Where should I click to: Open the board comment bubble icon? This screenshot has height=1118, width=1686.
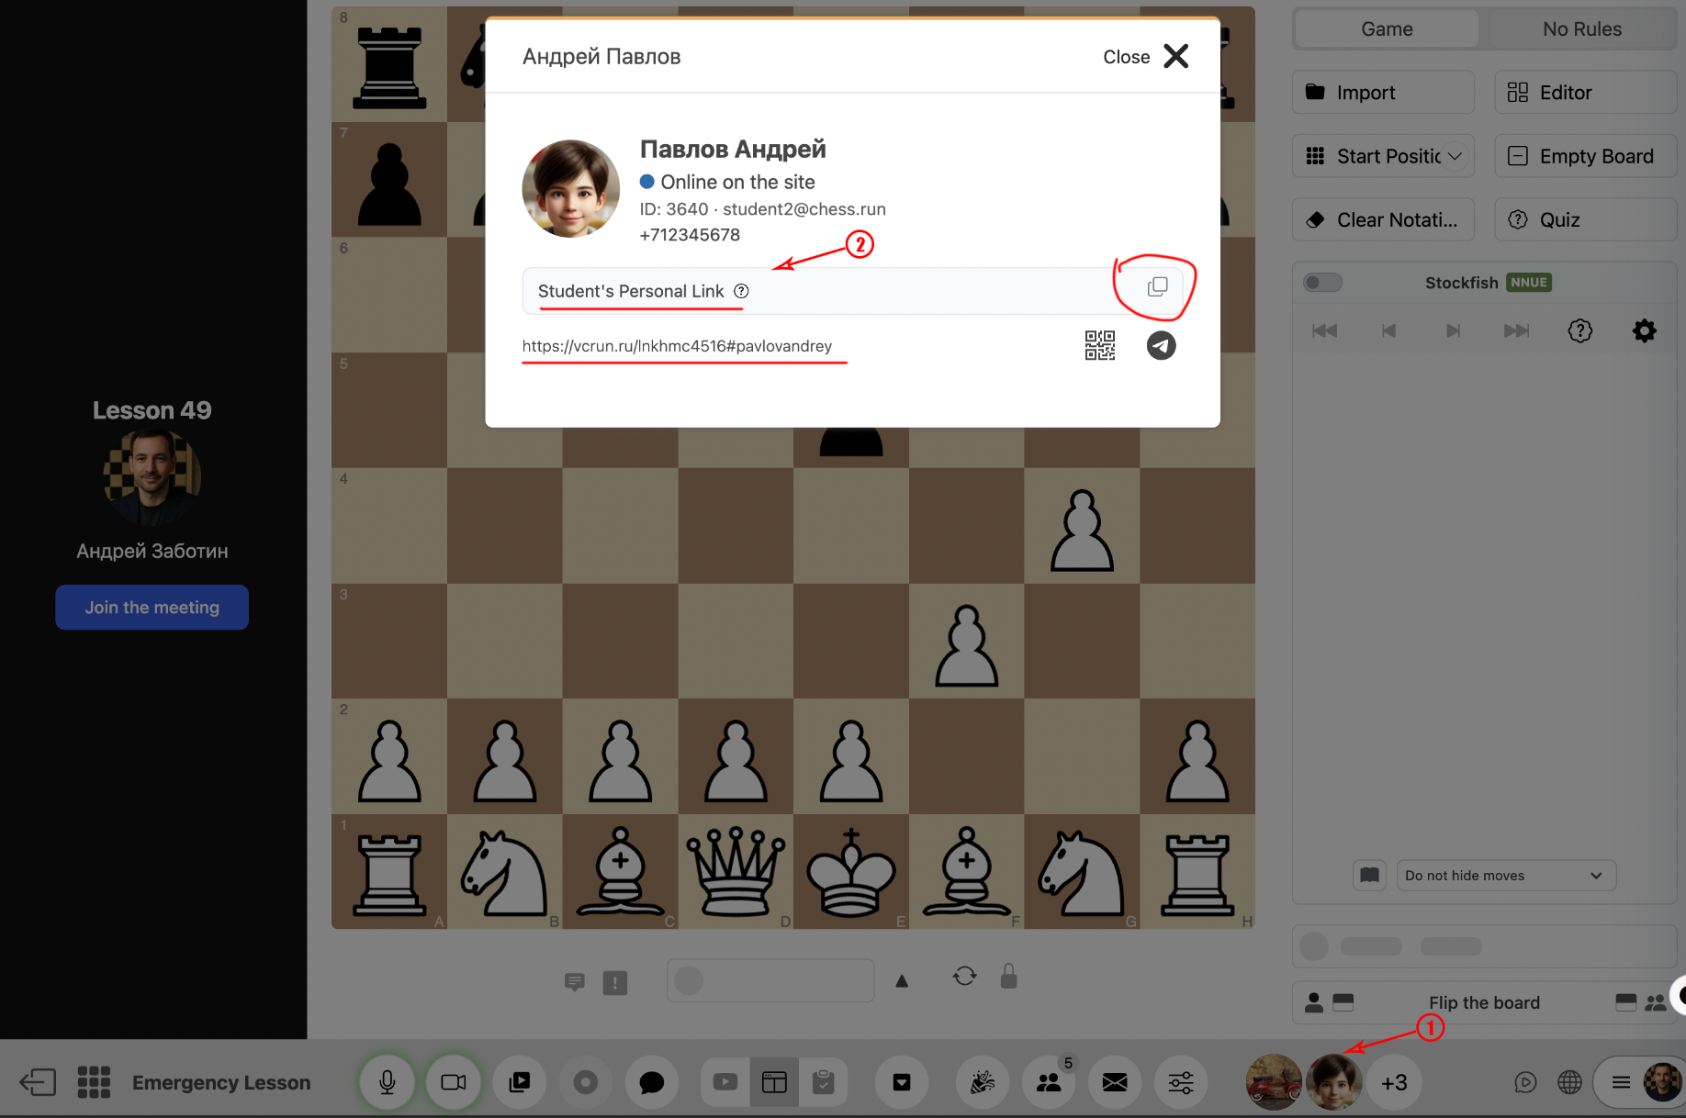575,982
